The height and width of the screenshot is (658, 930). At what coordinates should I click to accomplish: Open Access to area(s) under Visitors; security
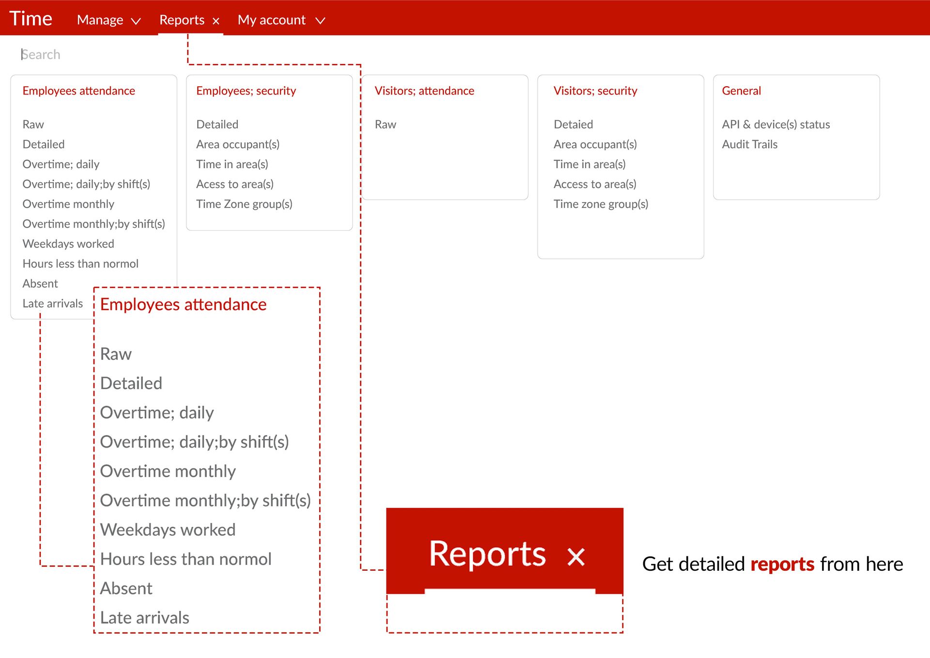pos(595,184)
